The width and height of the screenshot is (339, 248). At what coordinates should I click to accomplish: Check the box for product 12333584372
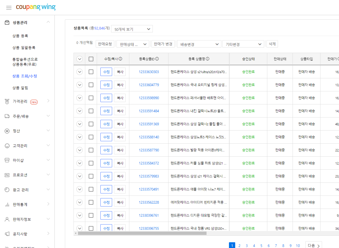[91, 163]
